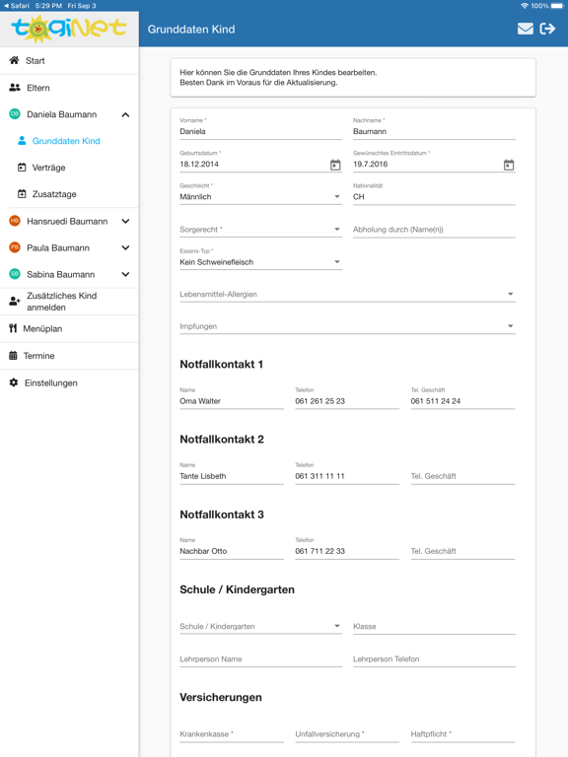Image resolution: width=568 pixels, height=757 pixels.
Task: Click the home icon next to Start
Action: coord(15,60)
